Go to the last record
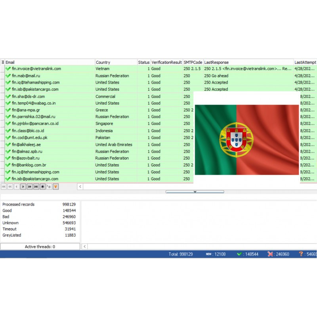Viewport: 317px width, 317px height. click(36, 186)
